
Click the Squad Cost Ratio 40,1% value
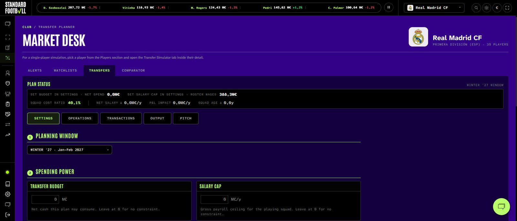tap(74, 103)
